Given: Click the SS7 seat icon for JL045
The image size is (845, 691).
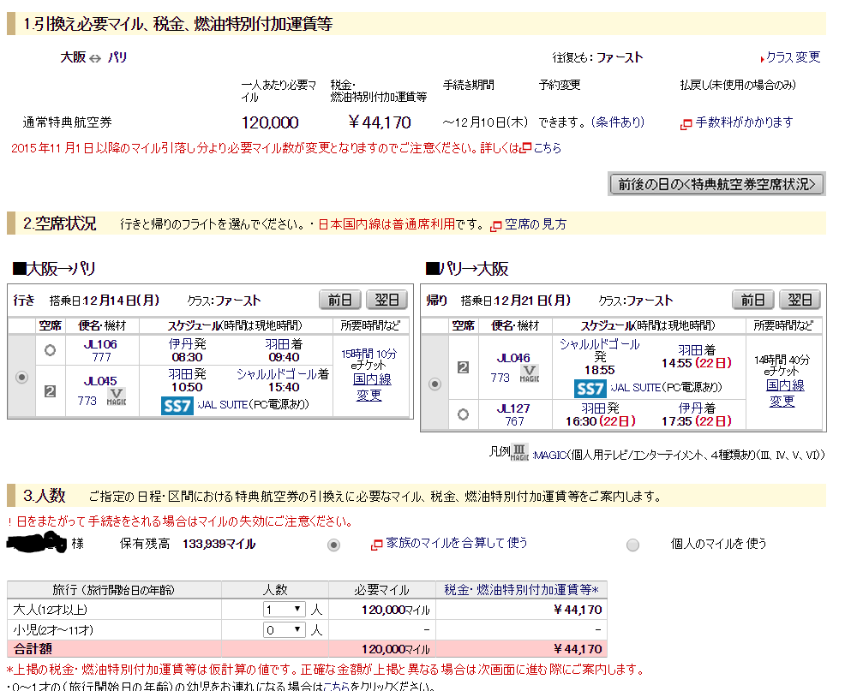Looking at the screenshot, I should coord(177,406).
